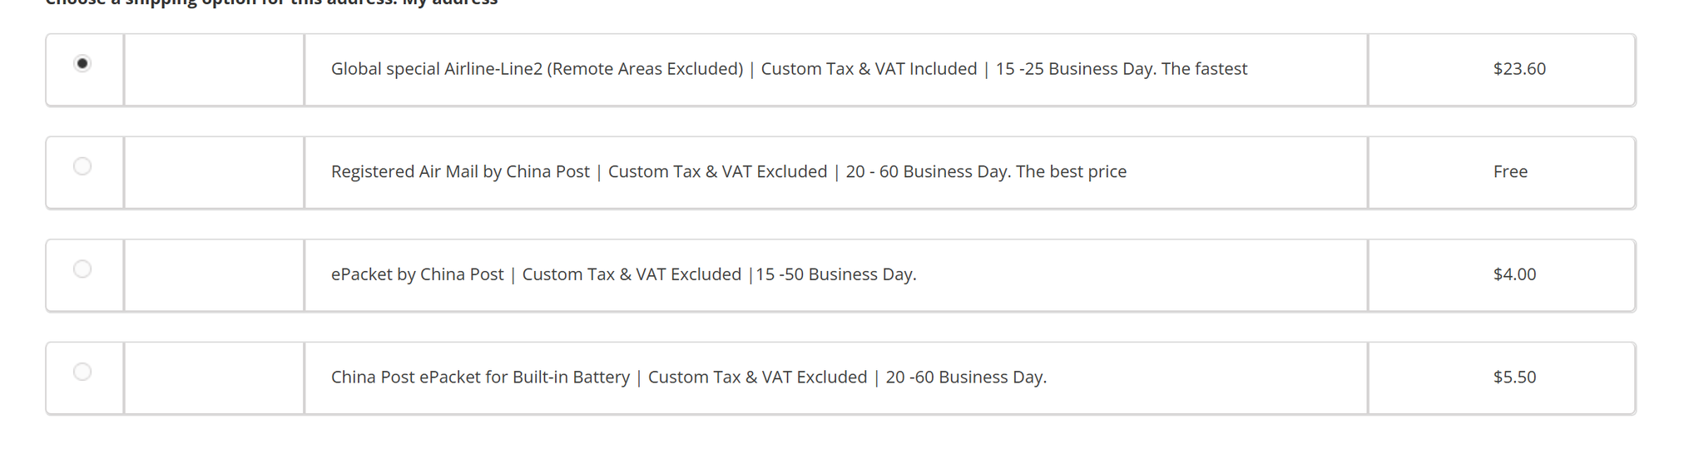Choose the Registered Air Mail radio button

click(x=82, y=166)
